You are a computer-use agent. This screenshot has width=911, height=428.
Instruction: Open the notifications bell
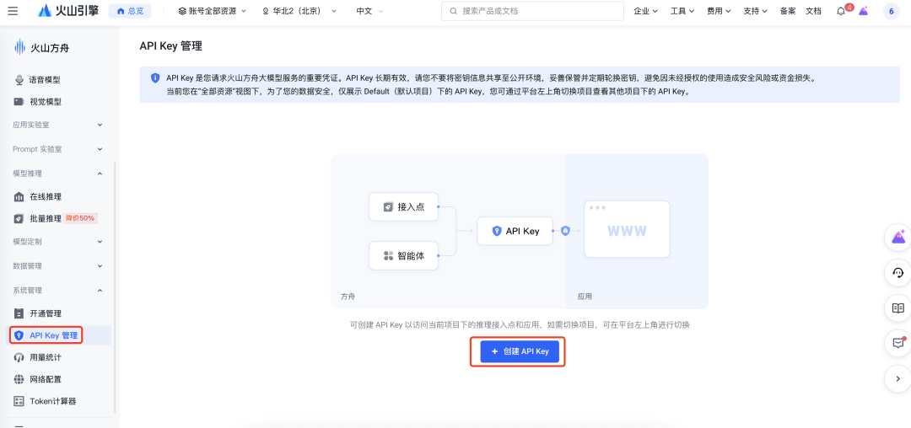841,11
